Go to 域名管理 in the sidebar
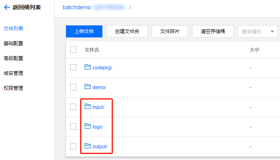This screenshot has height=160, width=280. click(x=13, y=73)
